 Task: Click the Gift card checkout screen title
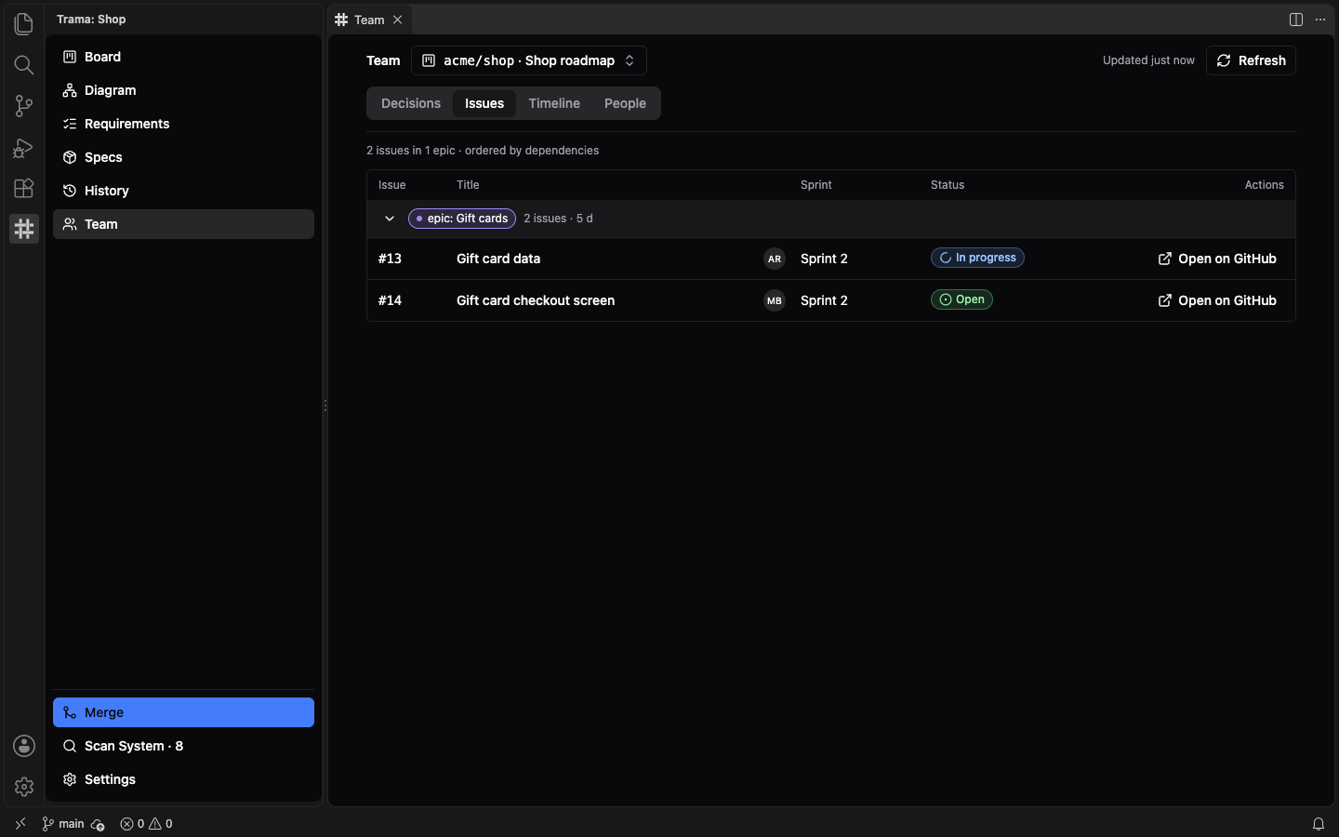point(536,300)
